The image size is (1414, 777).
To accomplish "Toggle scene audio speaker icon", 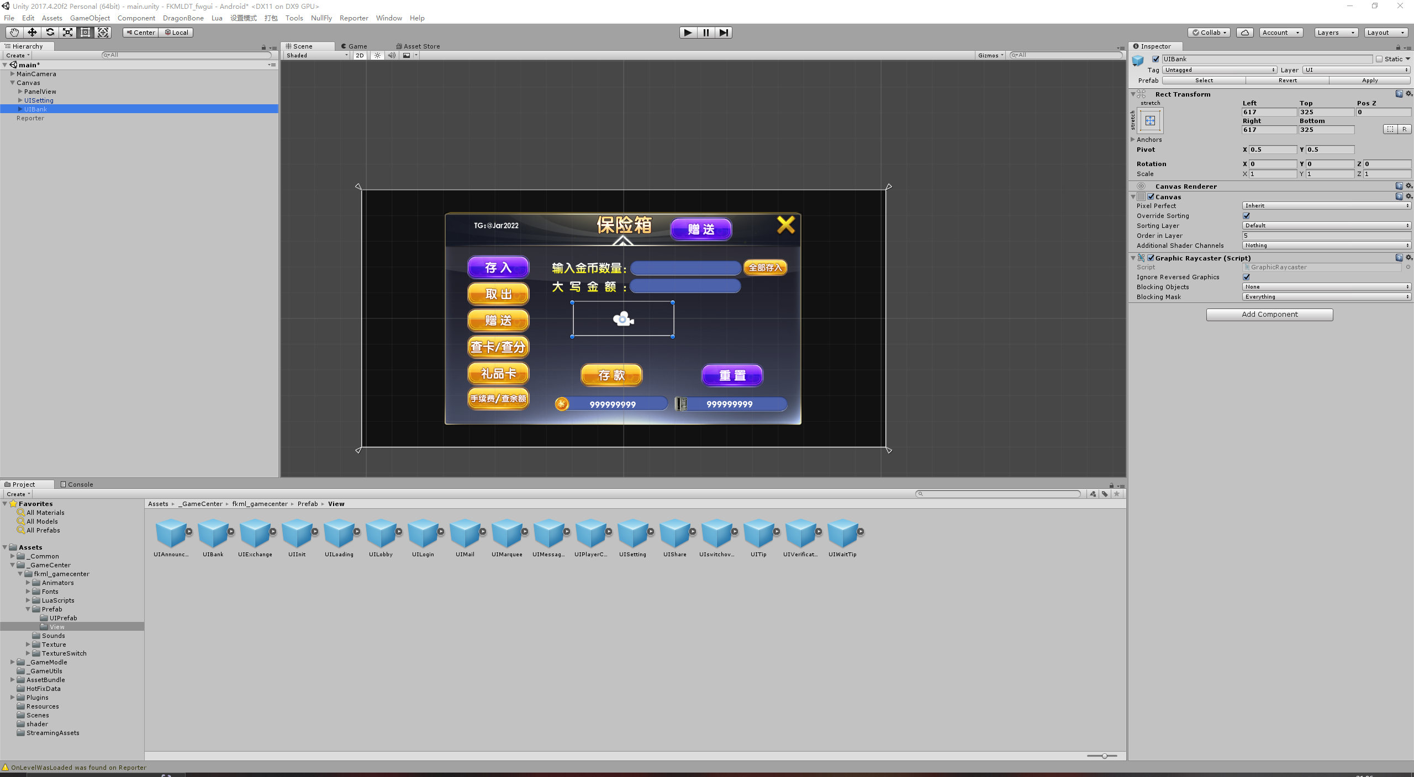I will pyautogui.click(x=392, y=55).
